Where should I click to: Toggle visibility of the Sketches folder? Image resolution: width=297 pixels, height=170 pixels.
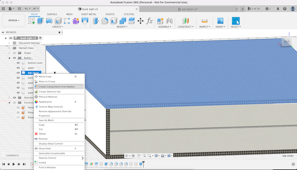click(14, 98)
